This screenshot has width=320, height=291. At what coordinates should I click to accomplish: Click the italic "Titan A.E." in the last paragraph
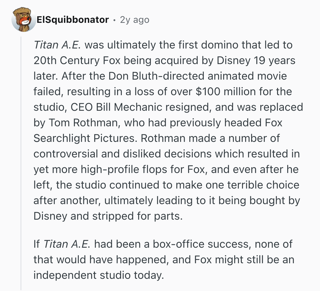67,244
